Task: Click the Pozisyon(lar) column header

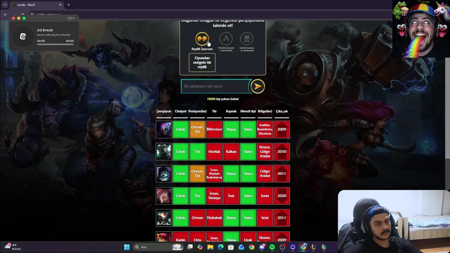Action: [x=198, y=111]
